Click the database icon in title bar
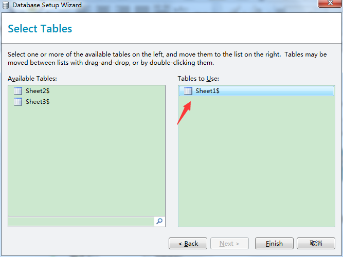 (x=6, y=5)
